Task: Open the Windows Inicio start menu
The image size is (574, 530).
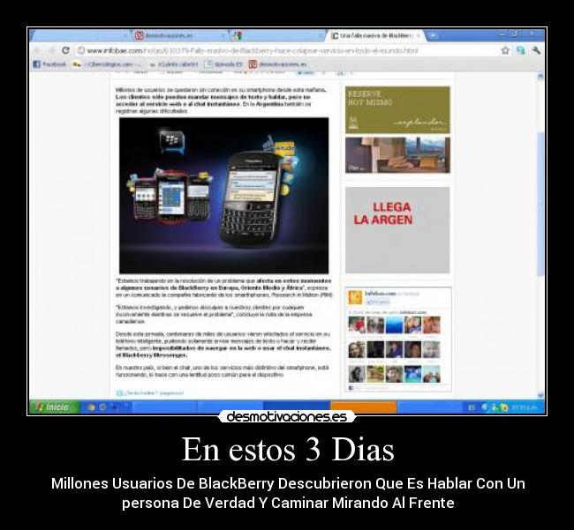Action: 54,407
